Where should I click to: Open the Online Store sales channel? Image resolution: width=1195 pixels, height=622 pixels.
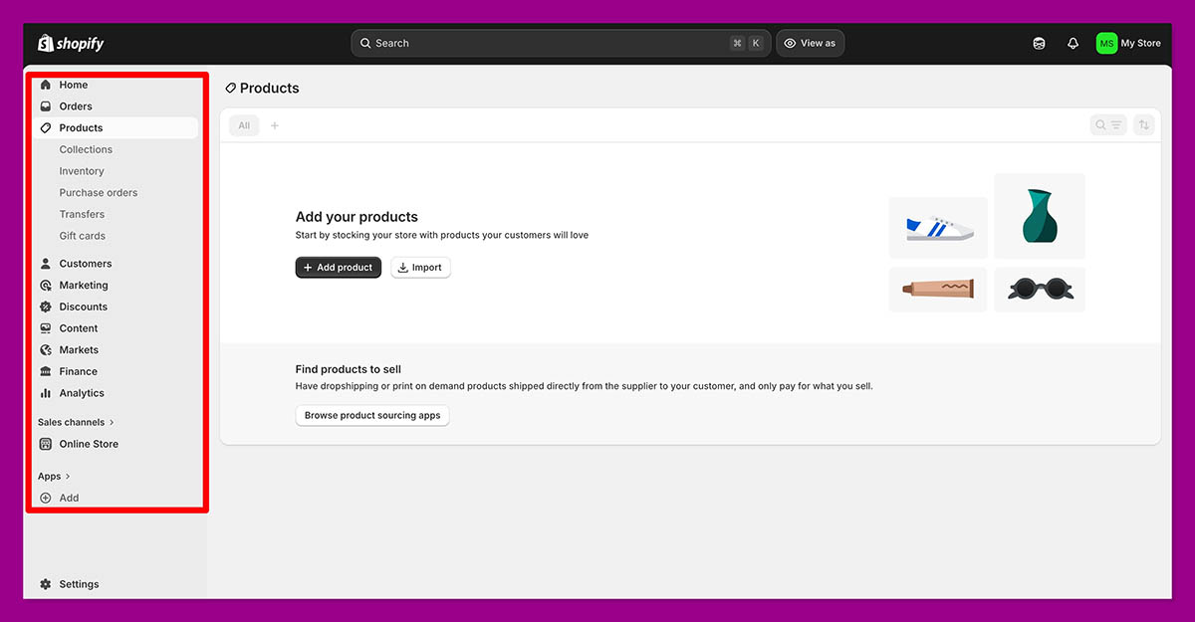click(88, 444)
